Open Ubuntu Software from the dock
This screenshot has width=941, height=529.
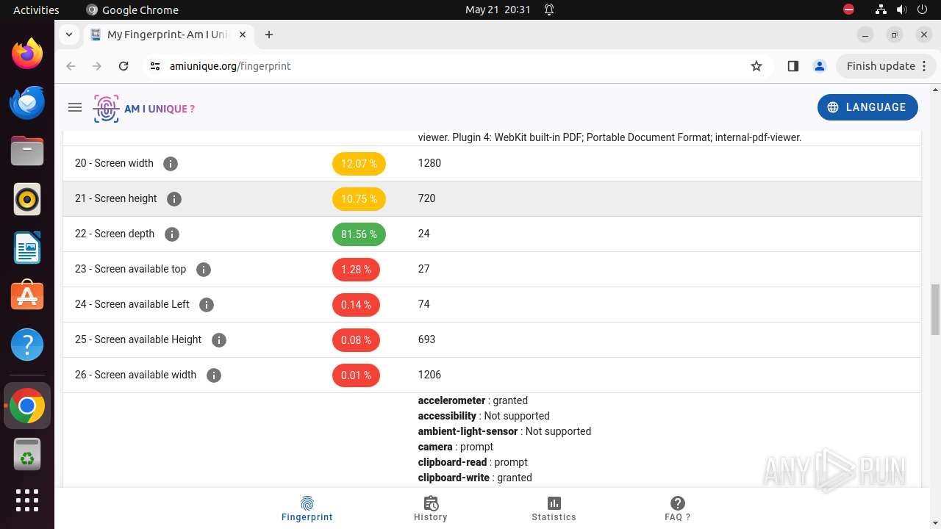pyautogui.click(x=27, y=296)
